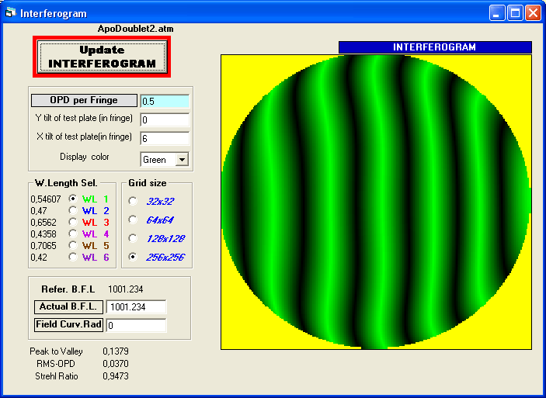
Task: Click the Field Curv.Rad button
Action: click(x=68, y=325)
